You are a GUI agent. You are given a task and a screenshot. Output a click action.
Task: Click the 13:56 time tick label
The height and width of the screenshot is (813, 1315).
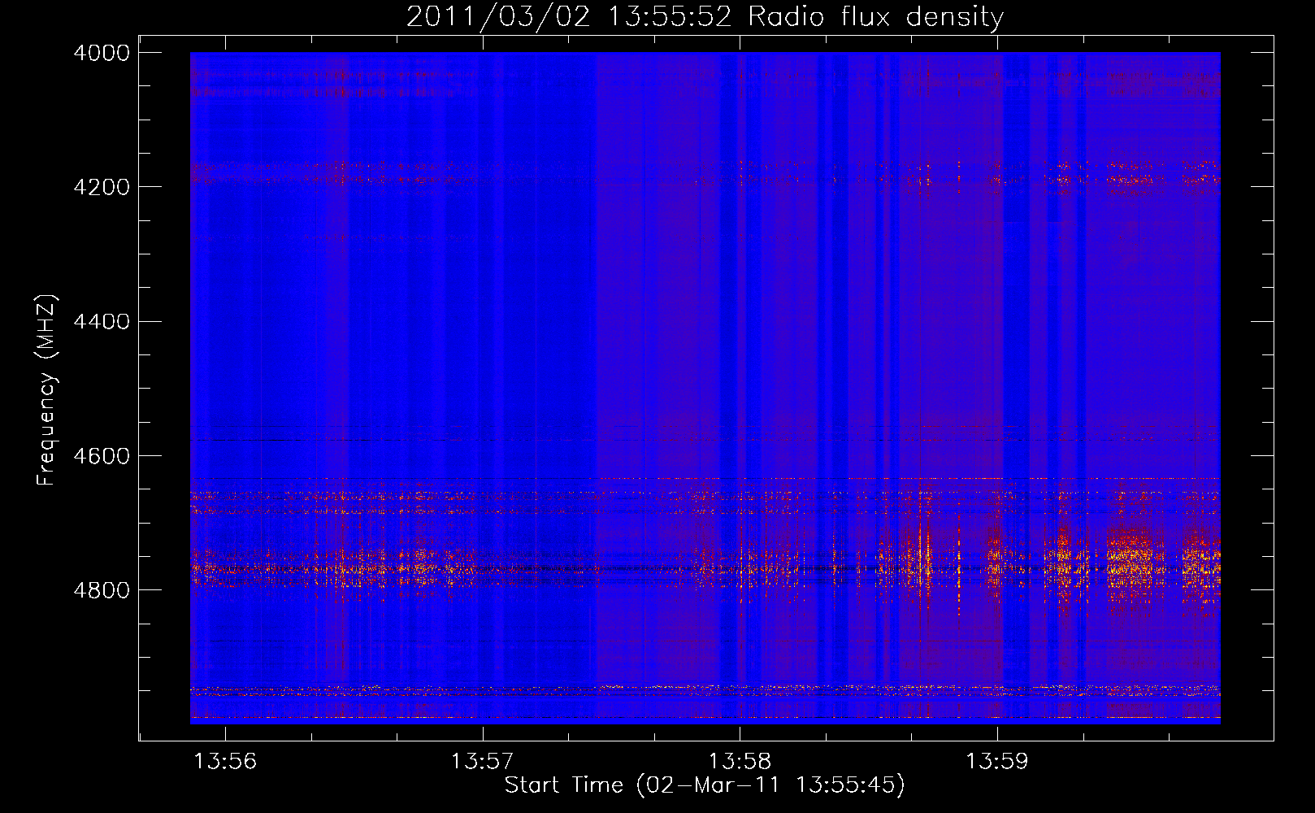225,762
